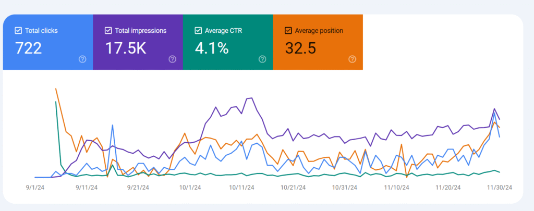The image size is (534, 211).
Task: Uncheck the Total clicks checkbox
Action: pyautogui.click(x=19, y=31)
